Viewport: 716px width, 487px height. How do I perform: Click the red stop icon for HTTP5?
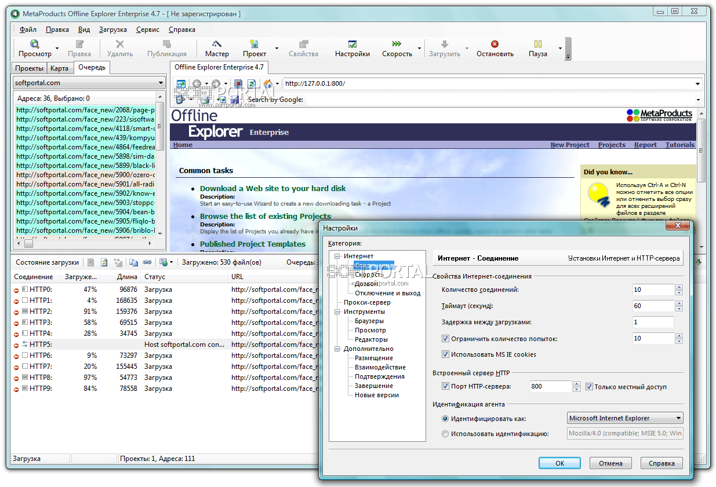17,345
